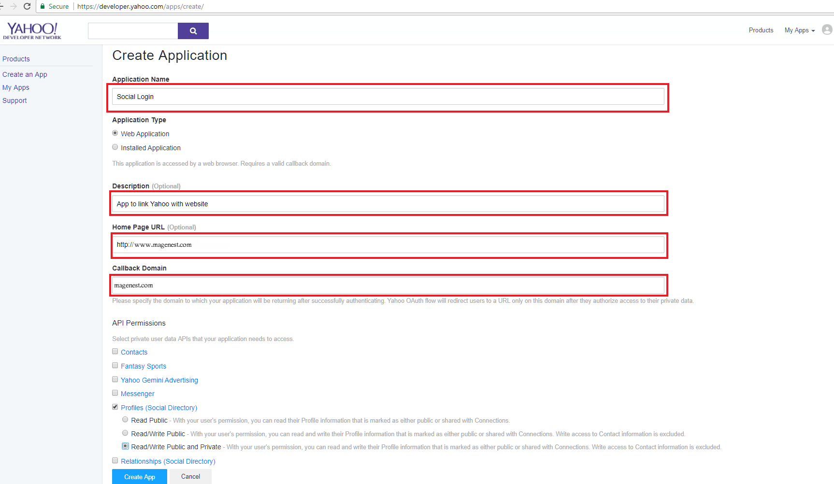Focus the Application Name input field

point(388,97)
